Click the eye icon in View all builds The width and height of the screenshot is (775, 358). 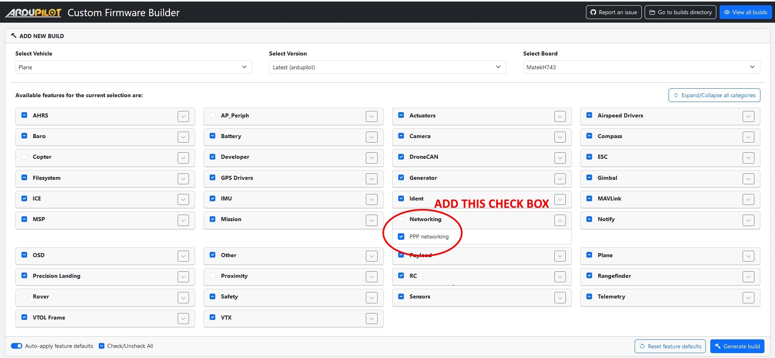(x=727, y=12)
